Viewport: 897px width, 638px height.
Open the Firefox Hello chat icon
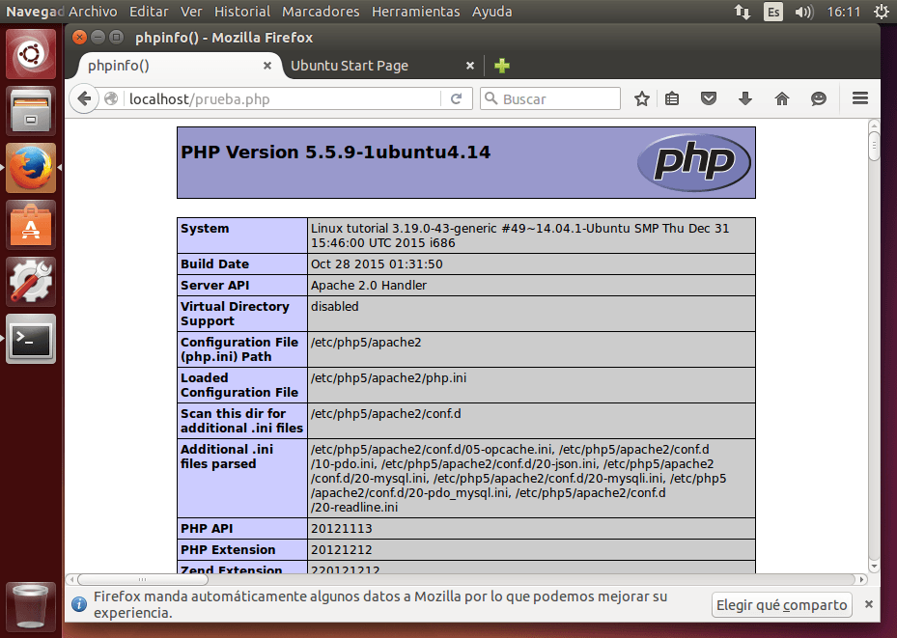click(819, 98)
